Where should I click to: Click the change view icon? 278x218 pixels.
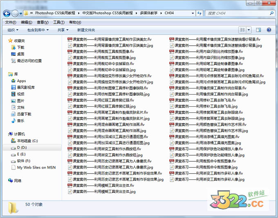[242, 30]
